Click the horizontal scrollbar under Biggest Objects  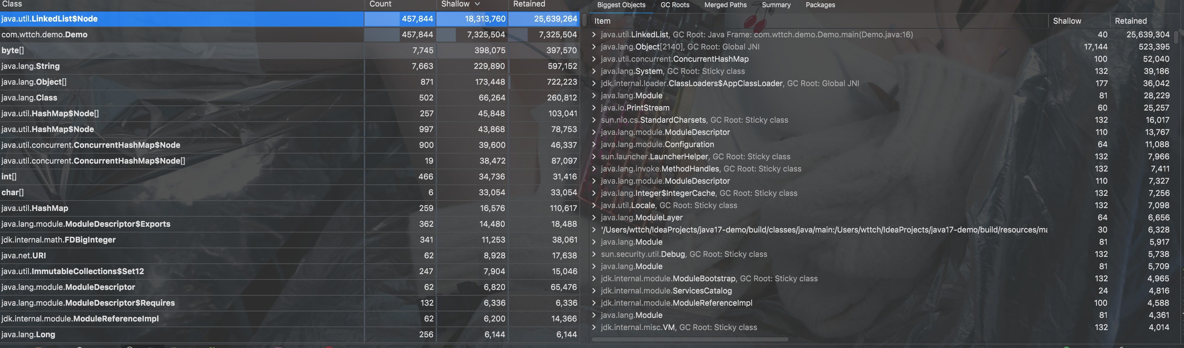coord(689,340)
